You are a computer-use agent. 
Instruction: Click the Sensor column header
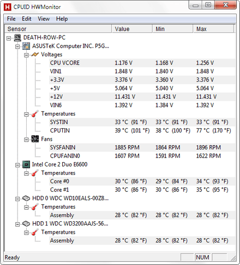point(58,29)
